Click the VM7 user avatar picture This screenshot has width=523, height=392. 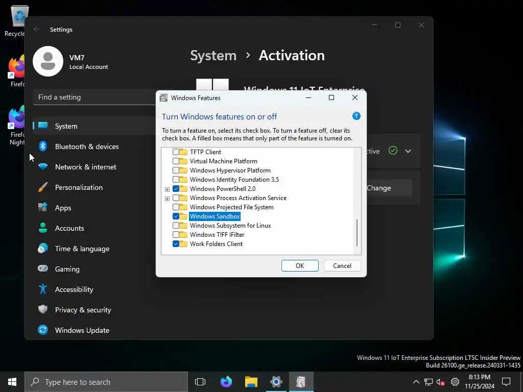[48, 61]
